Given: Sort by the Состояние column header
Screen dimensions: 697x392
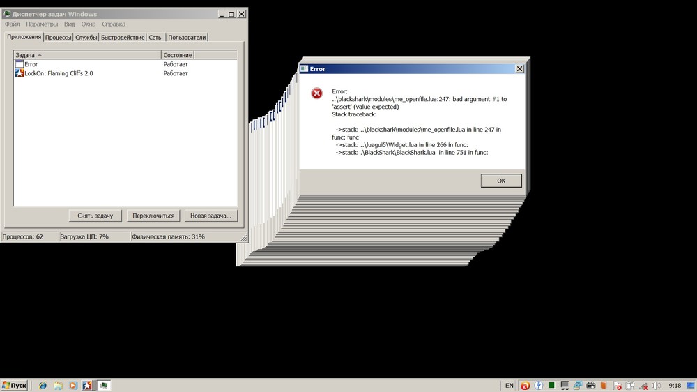Looking at the screenshot, I should (x=177, y=55).
